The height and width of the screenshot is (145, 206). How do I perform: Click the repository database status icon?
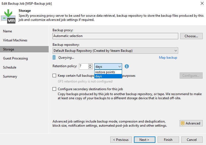coord(54,57)
